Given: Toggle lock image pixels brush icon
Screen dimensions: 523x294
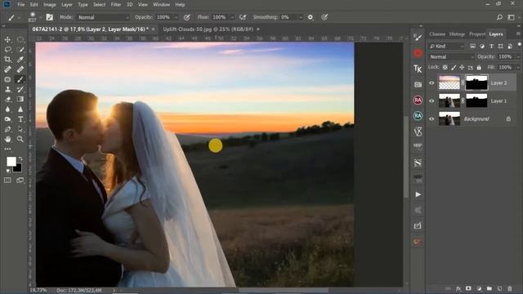Looking at the screenshot, I should [454, 67].
